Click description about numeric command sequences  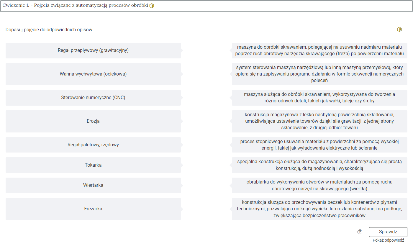[x=319, y=74]
